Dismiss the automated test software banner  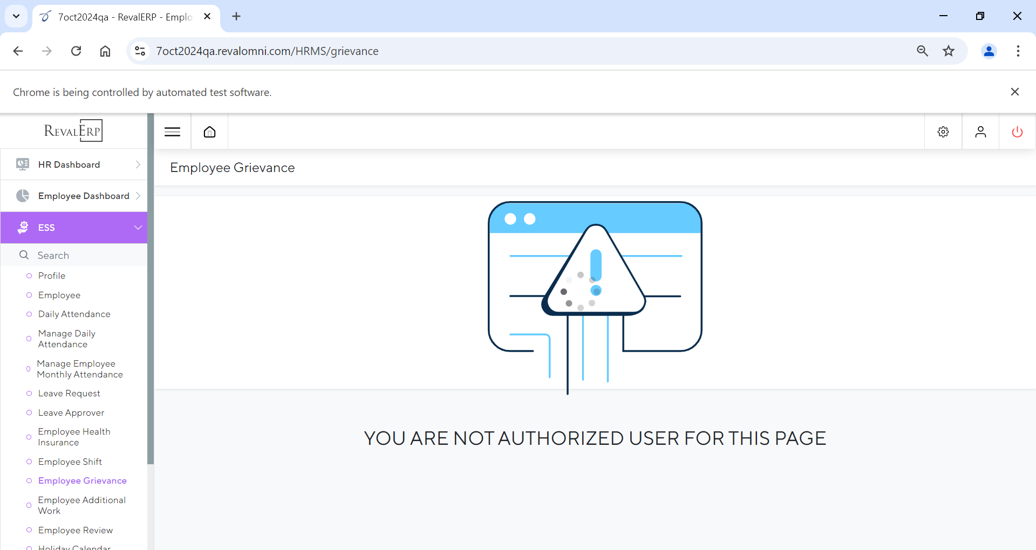pyautogui.click(x=1014, y=92)
